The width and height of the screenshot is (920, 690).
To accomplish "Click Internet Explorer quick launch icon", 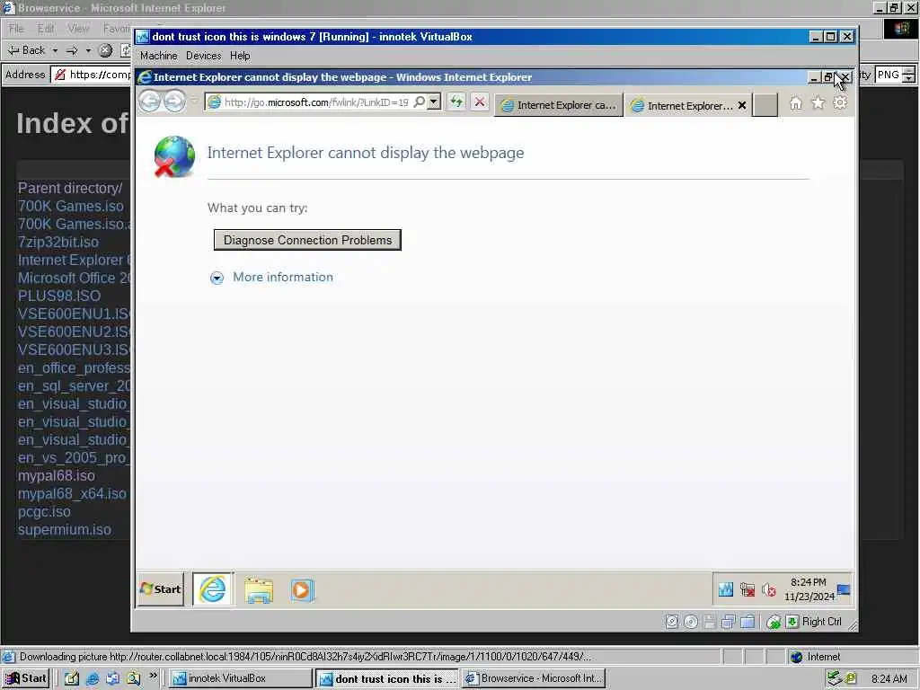I will (x=93, y=679).
